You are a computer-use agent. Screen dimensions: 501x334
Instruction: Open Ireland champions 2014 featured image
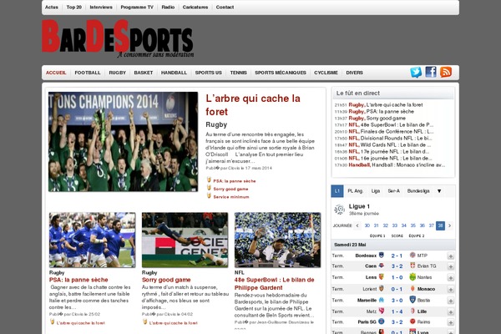pos(123,142)
